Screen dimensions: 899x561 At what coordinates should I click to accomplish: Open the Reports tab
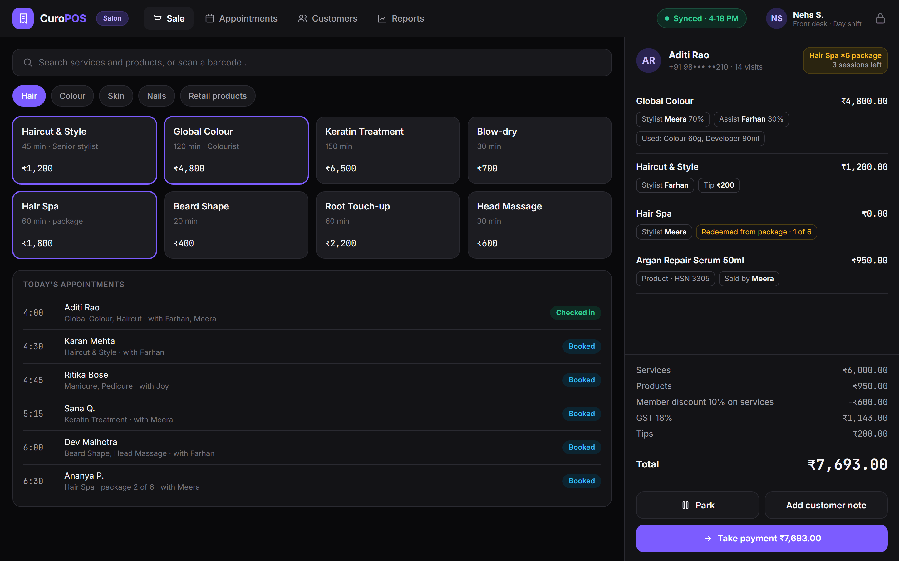[x=400, y=18]
